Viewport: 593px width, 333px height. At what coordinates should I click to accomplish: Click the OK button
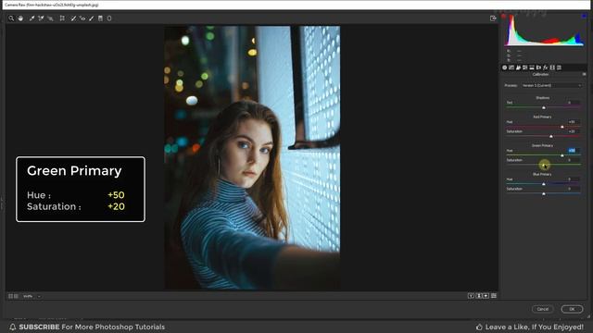coord(572,309)
